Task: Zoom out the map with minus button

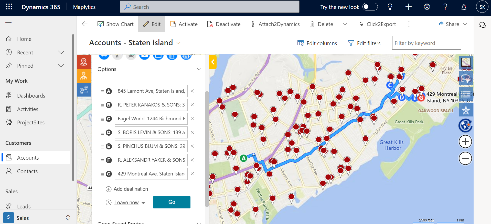Action: (x=465, y=158)
